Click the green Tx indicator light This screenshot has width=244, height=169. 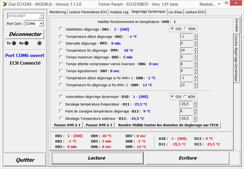14,43
